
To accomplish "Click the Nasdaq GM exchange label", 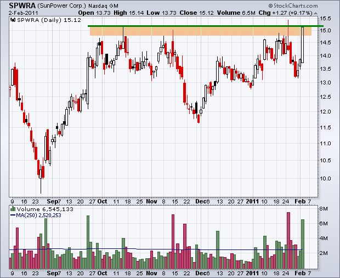I will pos(104,6).
